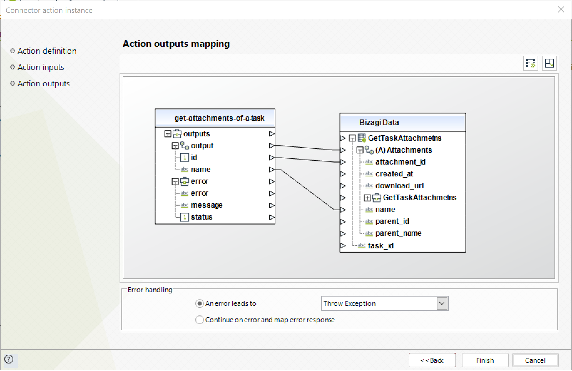The width and height of the screenshot is (572, 371).
Task: Collapse the GetTaskAttachmetns root entity
Action: coord(353,138)
